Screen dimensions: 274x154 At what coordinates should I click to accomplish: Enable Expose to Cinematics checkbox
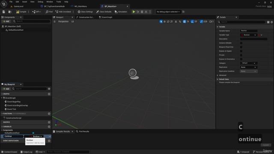tap(241, 59)
